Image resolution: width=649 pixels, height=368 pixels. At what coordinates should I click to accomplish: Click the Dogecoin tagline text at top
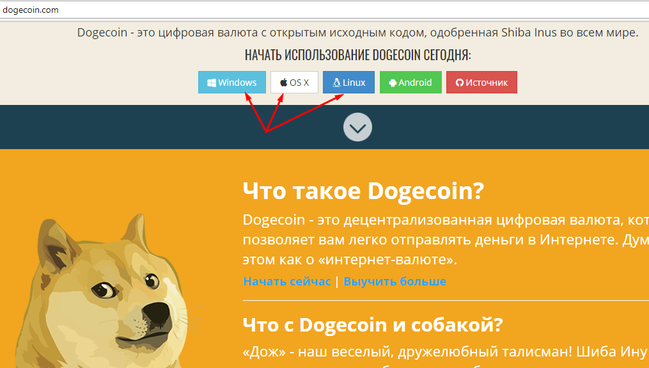357,33
